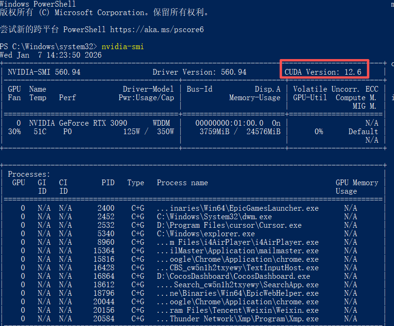Select the P0 performance state
Image resolution: width=394 pixels, height=326 pixels.
tap(67, 132)
